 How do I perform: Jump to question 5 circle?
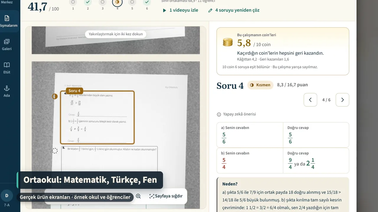[132, 2]
